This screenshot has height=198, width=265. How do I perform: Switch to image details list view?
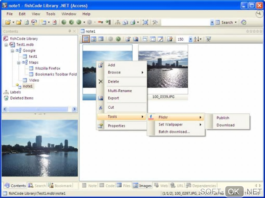coord(101,39)
